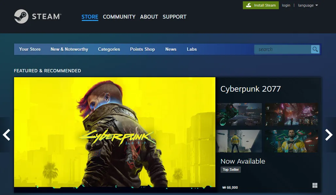The image size is (336, 195).
Task: Open the New & Noteworthy menu
Action: (69, 49)
